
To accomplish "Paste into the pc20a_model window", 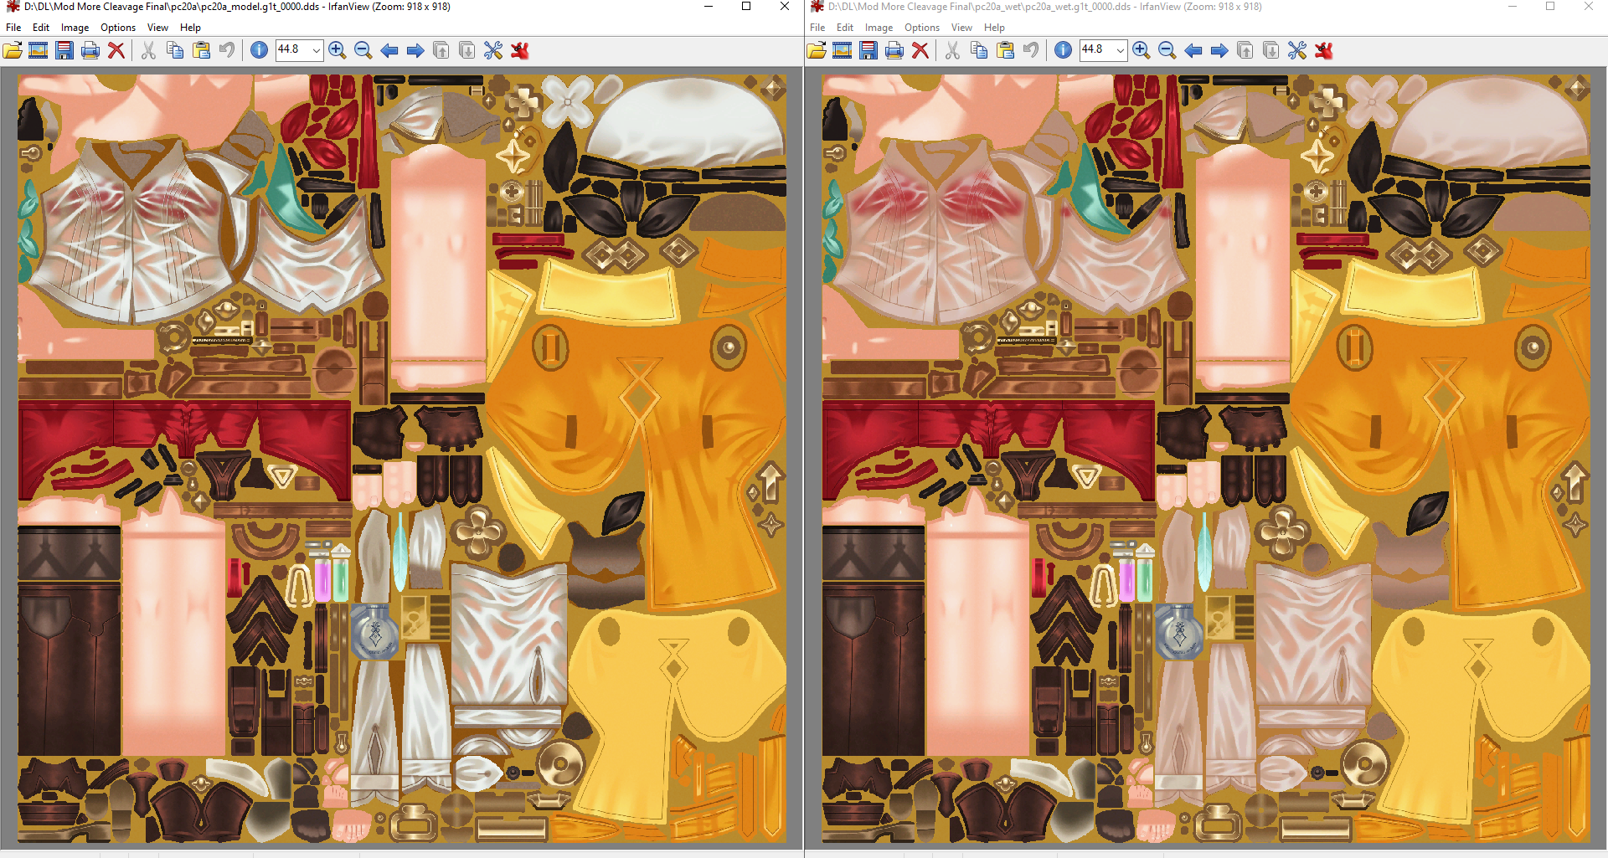I will [201, 50].
